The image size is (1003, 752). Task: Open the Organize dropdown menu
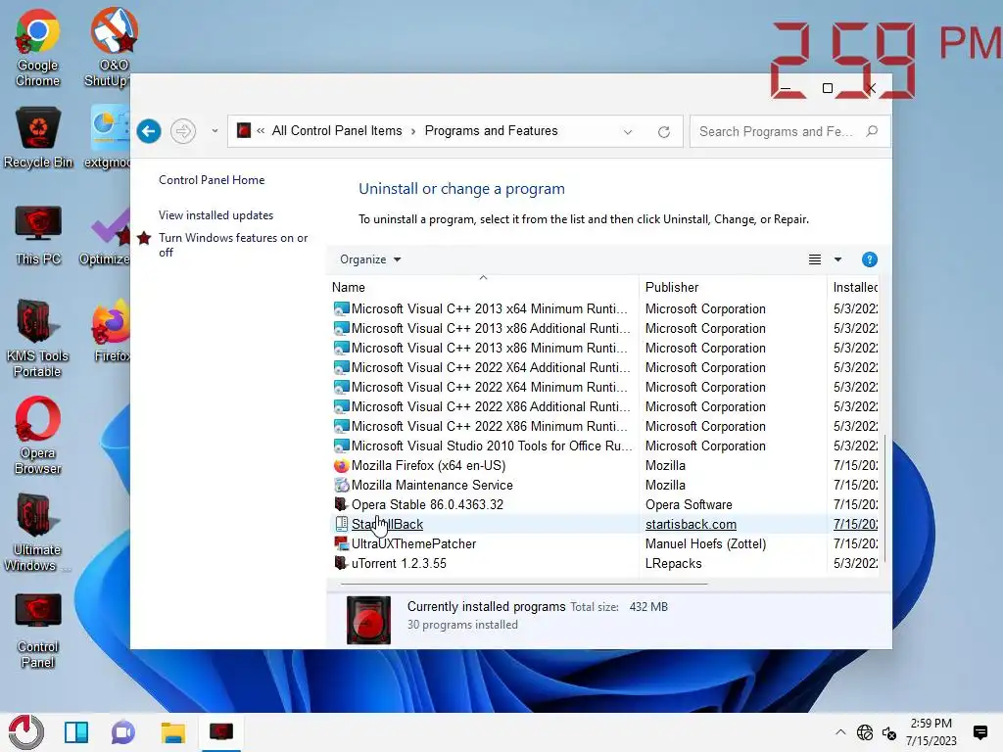click(369, 259)
